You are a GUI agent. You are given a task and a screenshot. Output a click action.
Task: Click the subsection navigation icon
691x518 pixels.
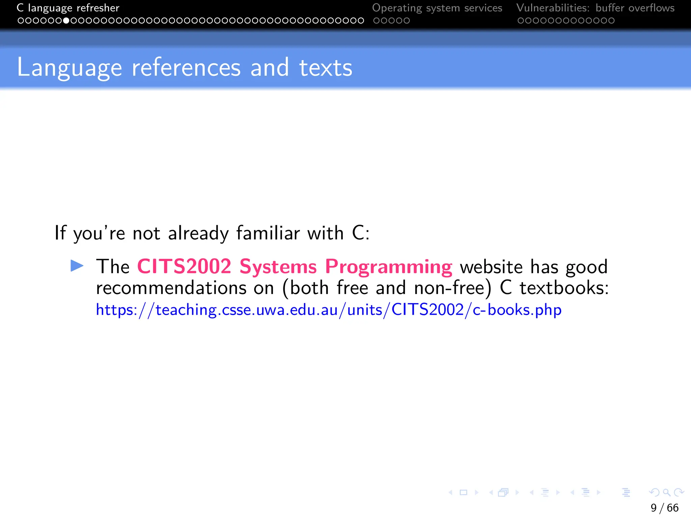click(x=545, y=493)
